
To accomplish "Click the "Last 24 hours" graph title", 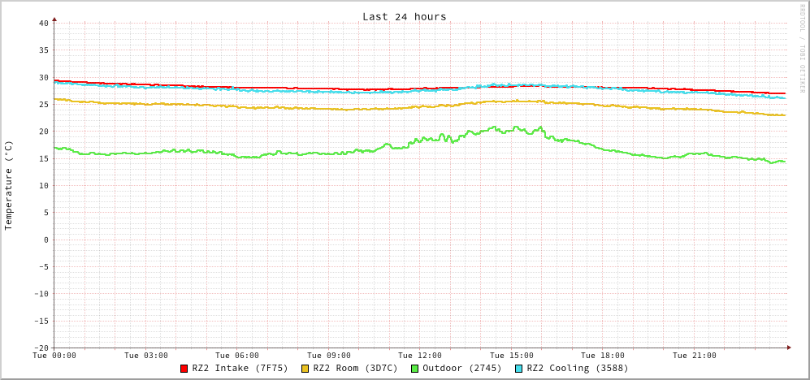I will [x=404, y=16].
